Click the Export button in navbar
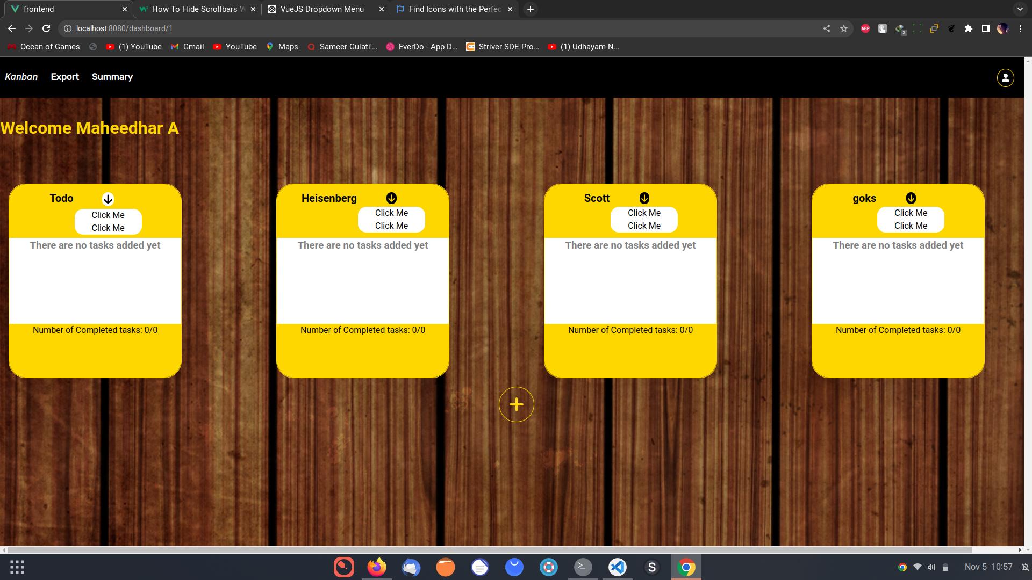1032x580 pixels. (x=64, y=76)
